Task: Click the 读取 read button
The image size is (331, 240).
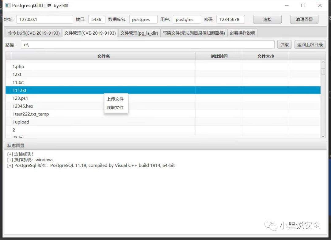Action: pos(284,45)
